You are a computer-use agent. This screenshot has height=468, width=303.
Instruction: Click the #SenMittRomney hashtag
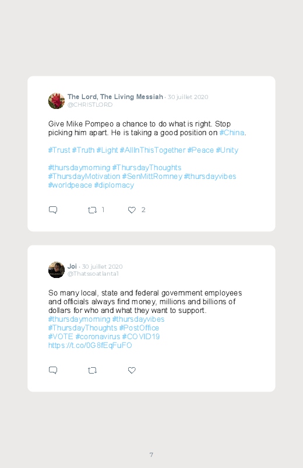[x=152, y=177]
